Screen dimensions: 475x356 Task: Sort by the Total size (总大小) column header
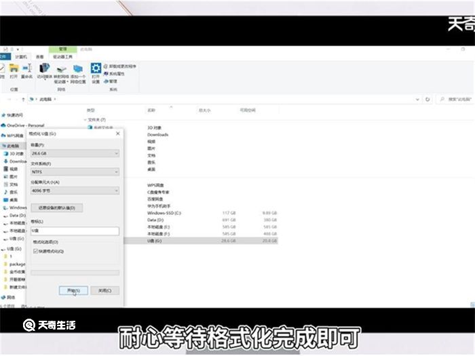pos(204,110)
